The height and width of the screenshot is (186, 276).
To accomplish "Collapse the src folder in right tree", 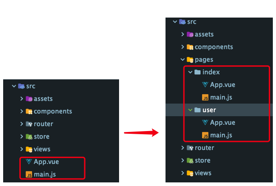I will click(175, 22).
